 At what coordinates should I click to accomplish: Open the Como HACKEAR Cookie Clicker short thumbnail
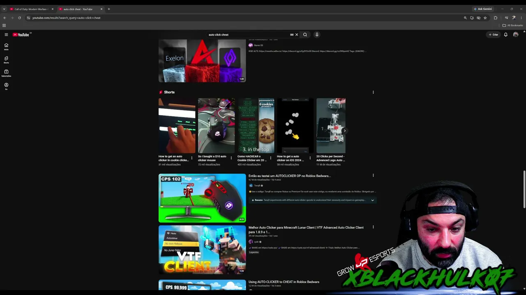tap(256, 125)
